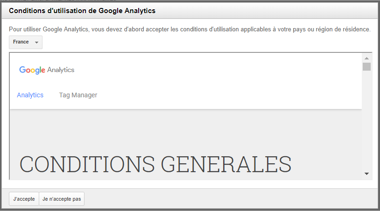
Task: Open the France country dropdown
Action: coord(26,42)
